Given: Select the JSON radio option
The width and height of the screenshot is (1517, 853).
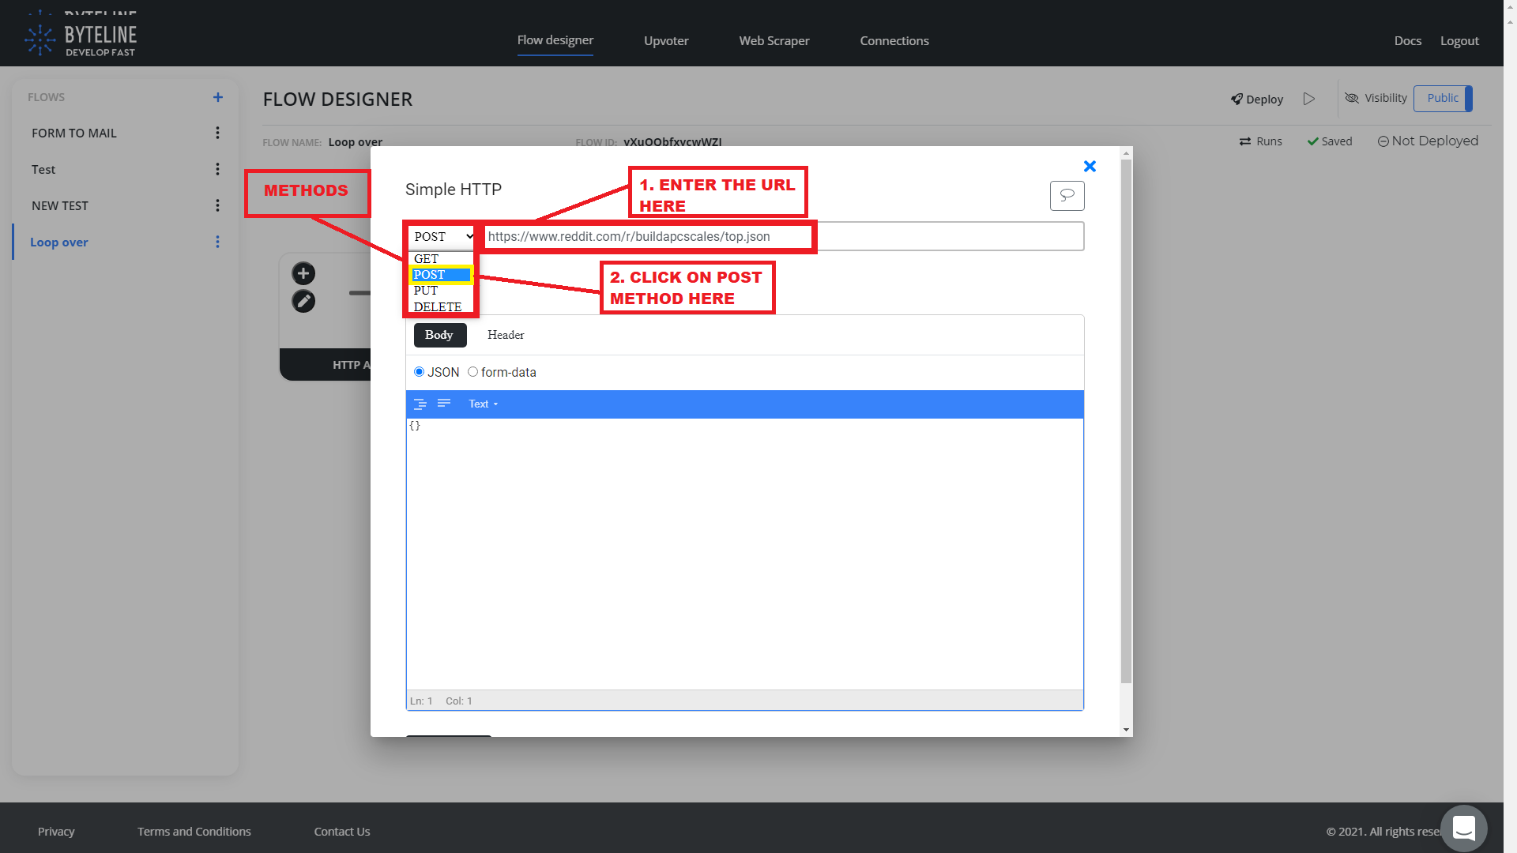Looking at the screenshot, I should pyautogui.click(x=419, y=372).
